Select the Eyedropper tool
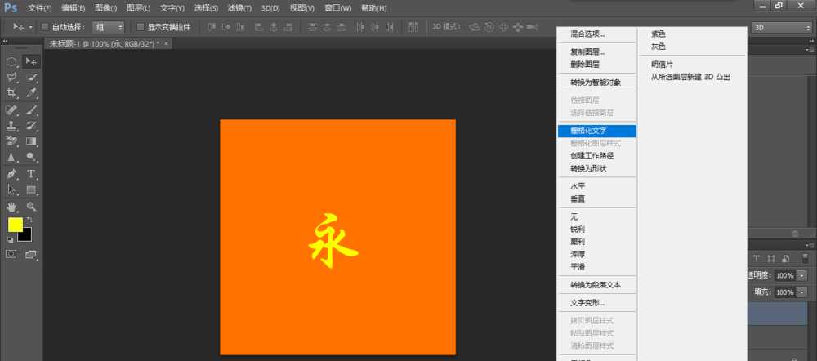 32,93
